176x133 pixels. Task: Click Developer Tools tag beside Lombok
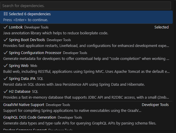click(x=37, y=27)
